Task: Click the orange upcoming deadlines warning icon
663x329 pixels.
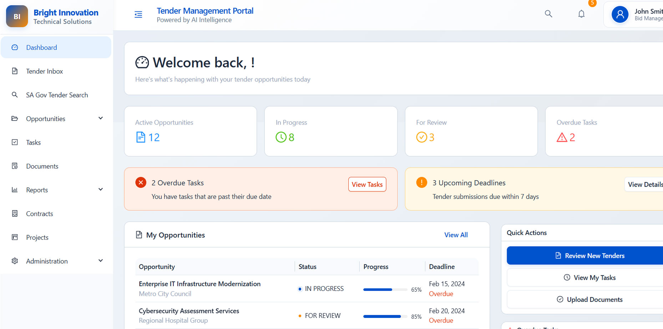Action: click(421, 182)
